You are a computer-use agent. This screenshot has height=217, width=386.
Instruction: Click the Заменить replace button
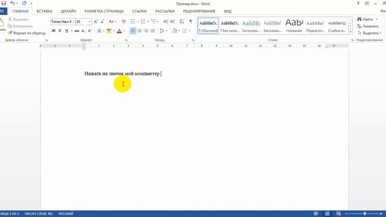[368, 26]
